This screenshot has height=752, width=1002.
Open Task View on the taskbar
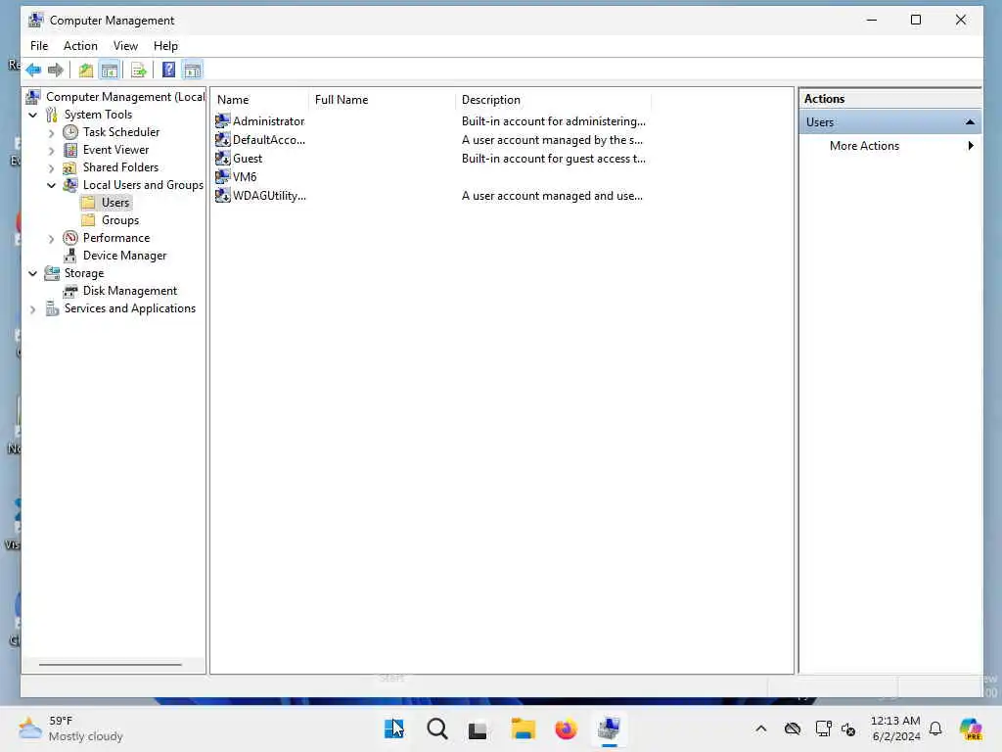pos(478,729)
